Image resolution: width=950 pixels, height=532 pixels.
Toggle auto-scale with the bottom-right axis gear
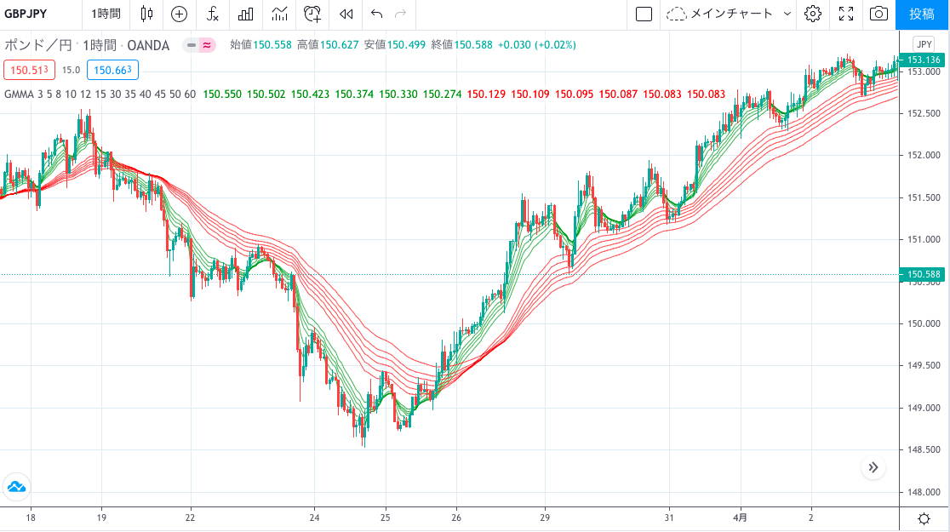[924, 518]
